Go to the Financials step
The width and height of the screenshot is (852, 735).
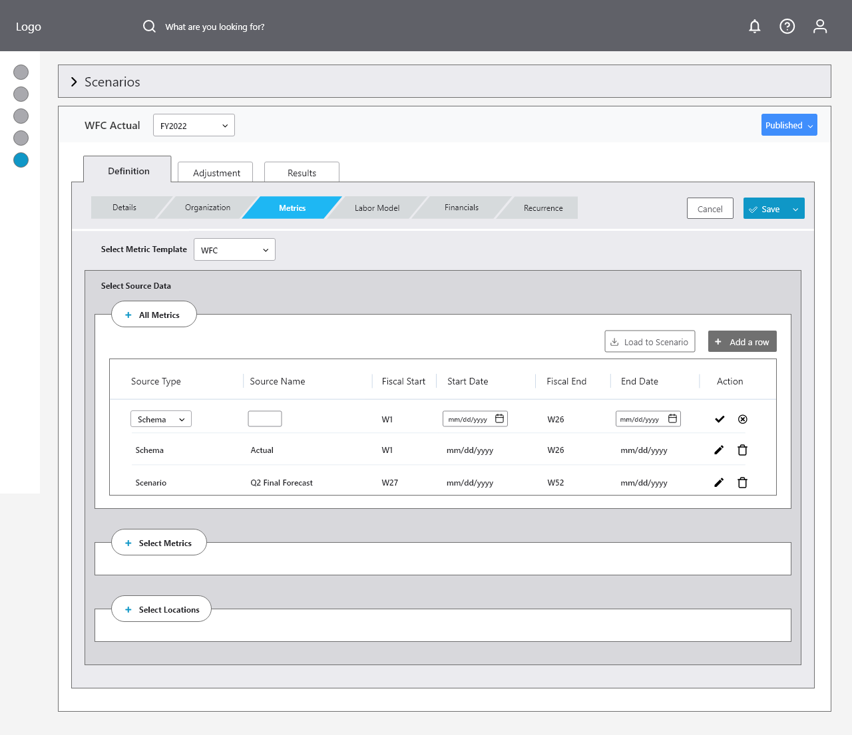(461, 208)
